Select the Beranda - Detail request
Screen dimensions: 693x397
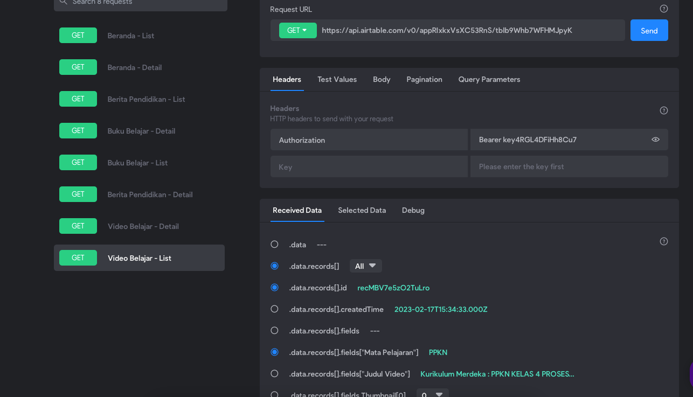tap(139, 67)
